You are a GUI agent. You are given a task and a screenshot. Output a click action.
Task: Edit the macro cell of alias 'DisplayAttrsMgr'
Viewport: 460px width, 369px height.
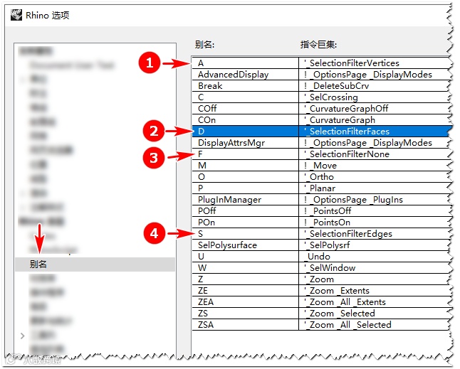(374, 143)
